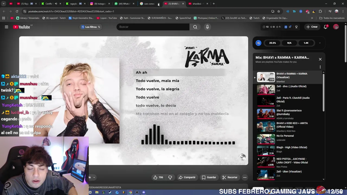
Task: Open Chrome extensions puzzle icon
Action: click(320, 11)
